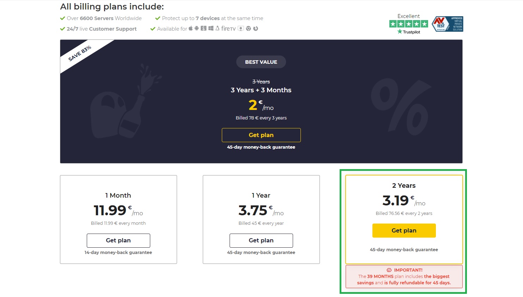Get the 2 Years plan
Screen dimensions: 523x297
404,230
